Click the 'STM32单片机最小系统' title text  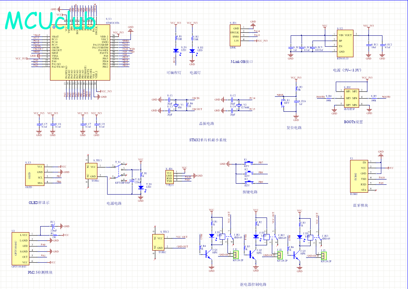[208, 140]
